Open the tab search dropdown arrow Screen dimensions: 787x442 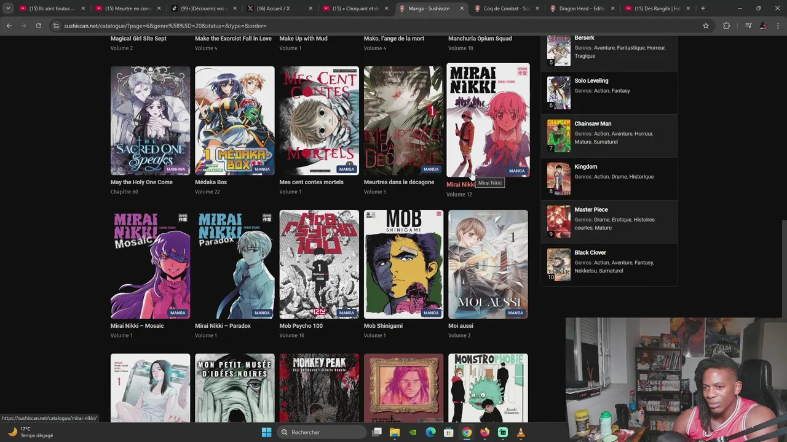pyautogui.click(x=8, y=9)
